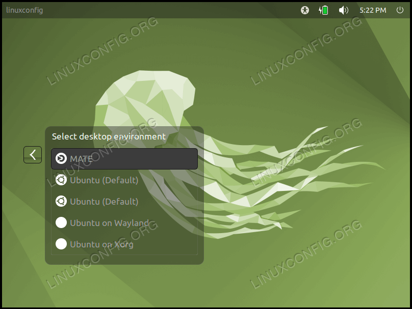Click the white circle beside Ubuntu on Xorg
Viewport: 412px width, 309px height.
(x=61, y=244)
